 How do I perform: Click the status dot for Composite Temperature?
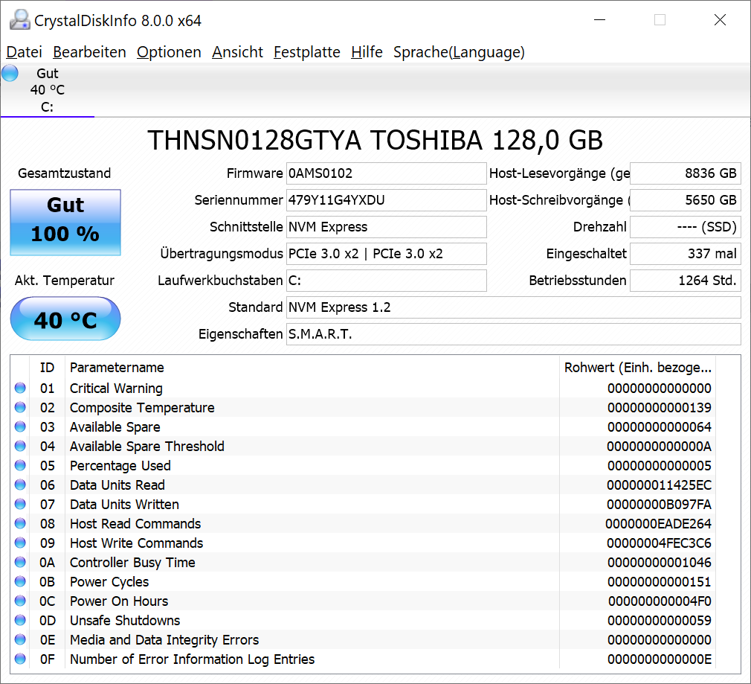pyautogui.click(x=20, y=407)
